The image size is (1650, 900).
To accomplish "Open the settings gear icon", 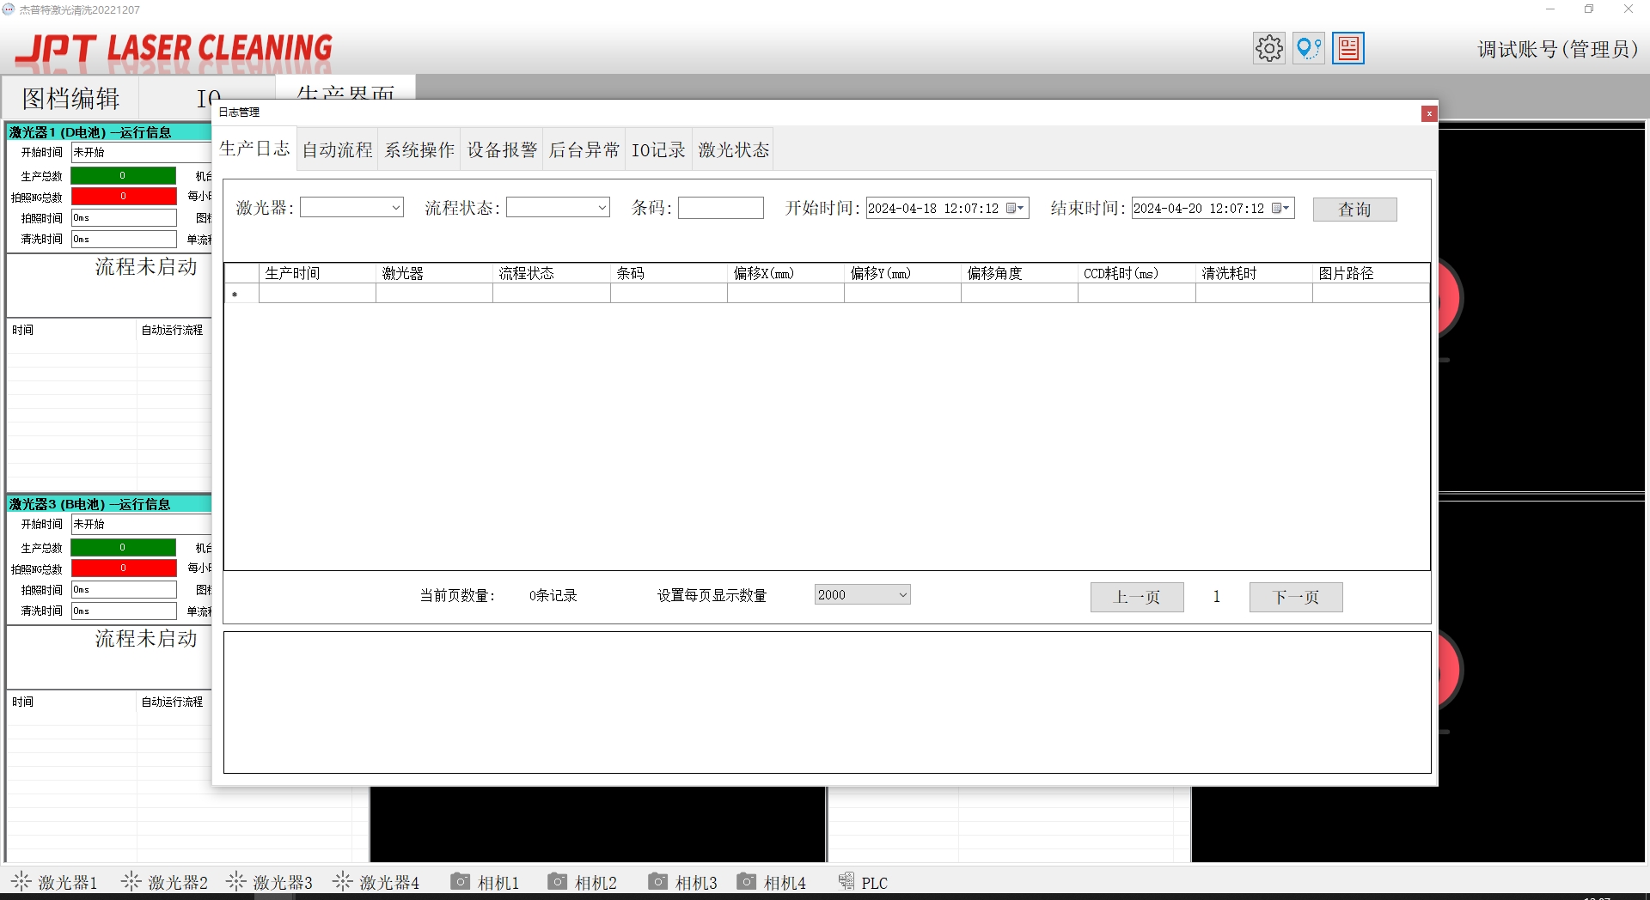I will click(x=1268, y=48).
